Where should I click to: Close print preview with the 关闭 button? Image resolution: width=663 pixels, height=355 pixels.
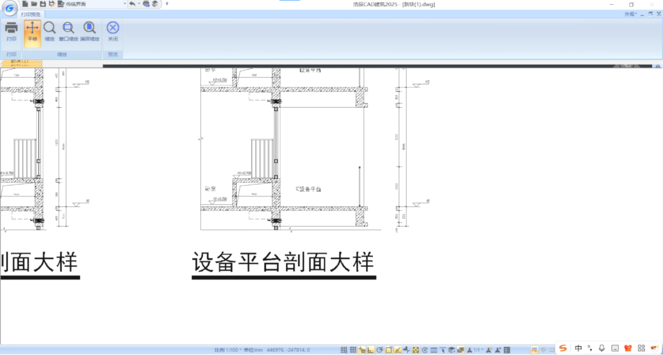(113, 31)
